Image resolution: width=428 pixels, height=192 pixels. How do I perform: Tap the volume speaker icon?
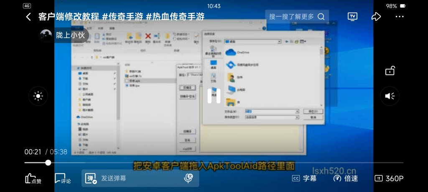(390, 96)
